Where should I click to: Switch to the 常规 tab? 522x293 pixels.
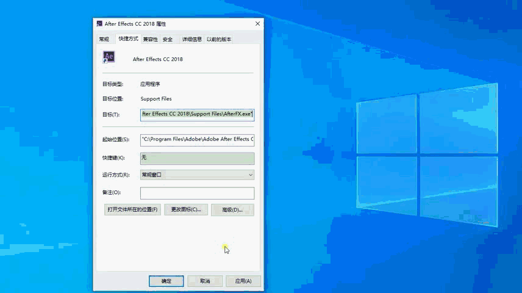(104, 39)
